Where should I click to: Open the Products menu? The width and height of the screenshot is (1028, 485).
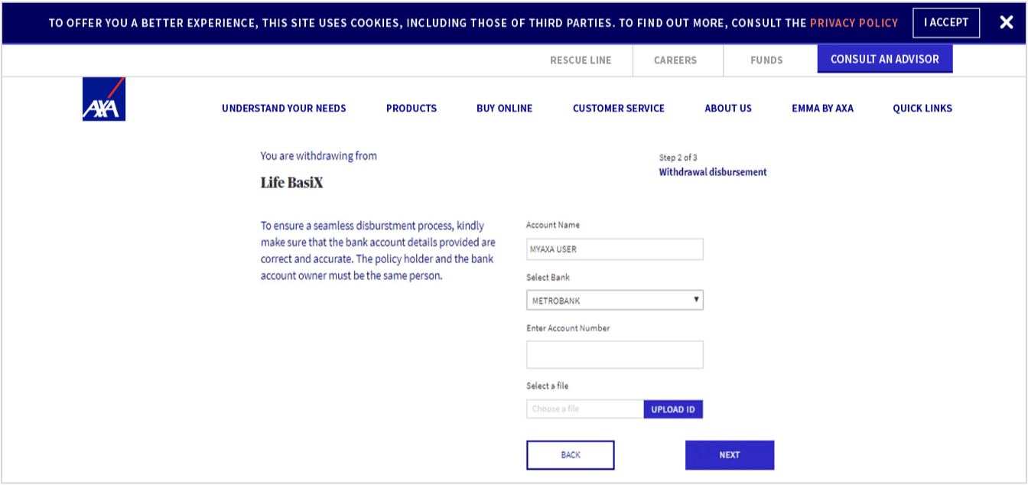(x=411, y=109)
